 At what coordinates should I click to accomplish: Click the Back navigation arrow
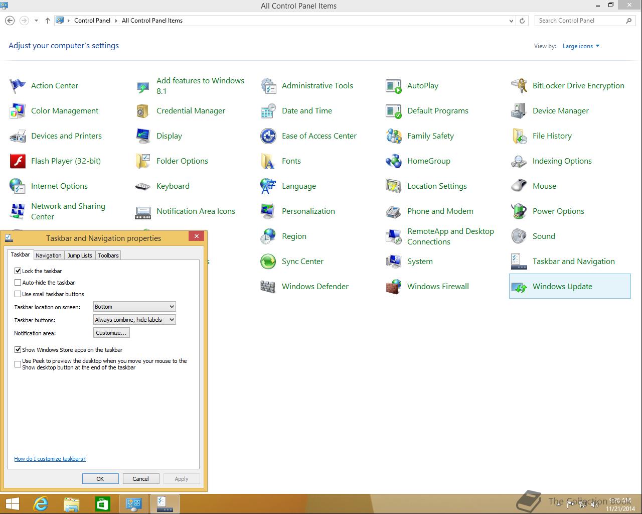[10, 21]
